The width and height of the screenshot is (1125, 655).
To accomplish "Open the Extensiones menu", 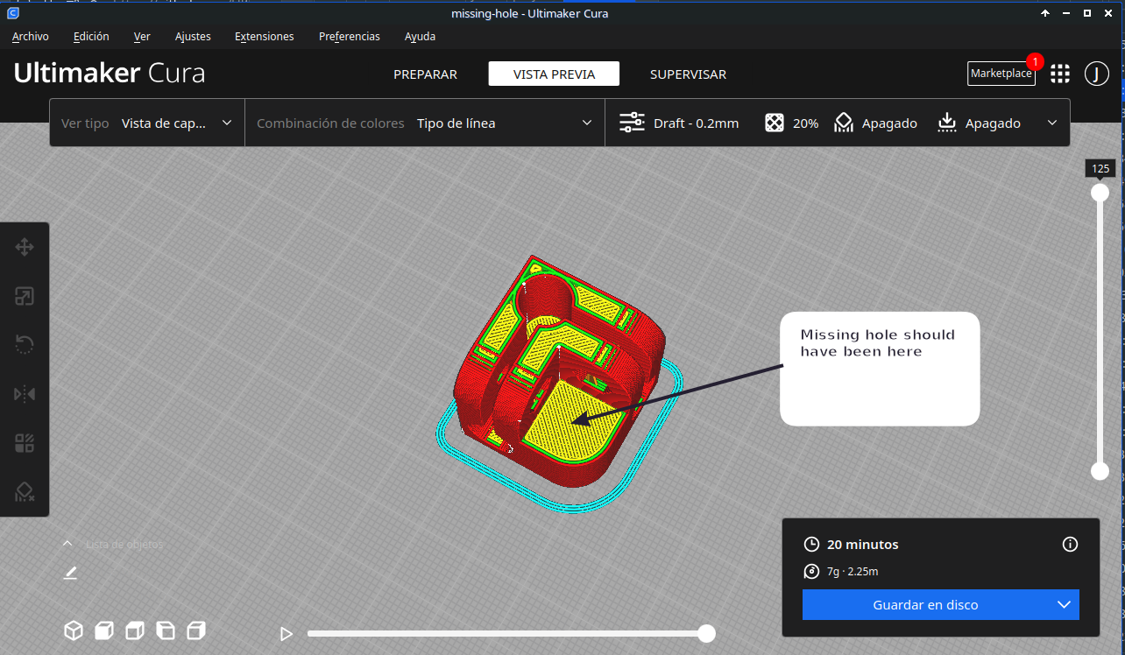I will pyautogui.click(x=265, y=37).
